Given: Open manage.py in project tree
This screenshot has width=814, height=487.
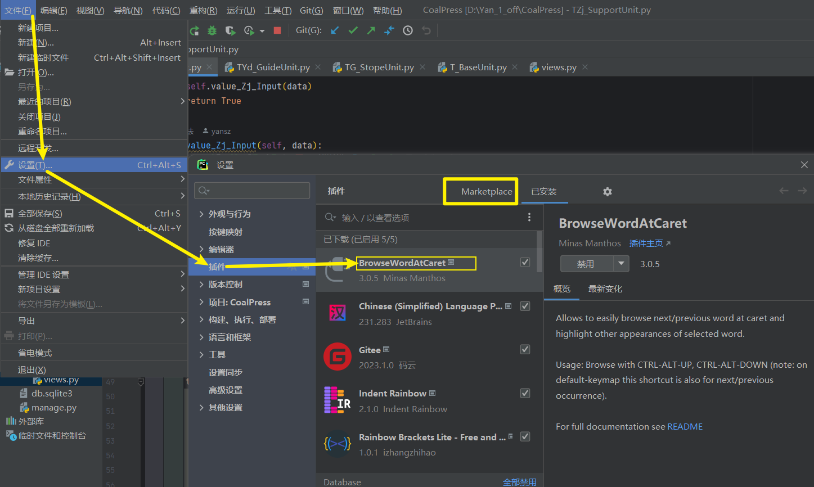Looking at the screenshot, I should tap(54, 408).
